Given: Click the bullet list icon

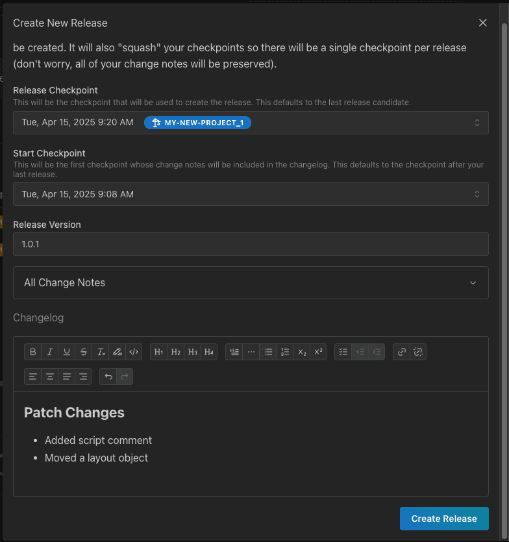Looking at the screenshot, I should coord(268,352).
